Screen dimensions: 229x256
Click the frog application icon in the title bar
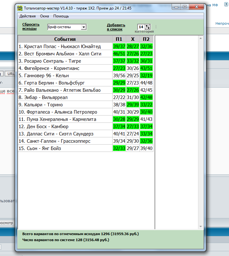20,8
